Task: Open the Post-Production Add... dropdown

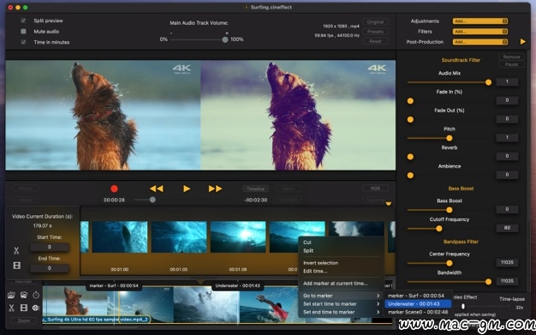Action: click(x=480, y=42)
